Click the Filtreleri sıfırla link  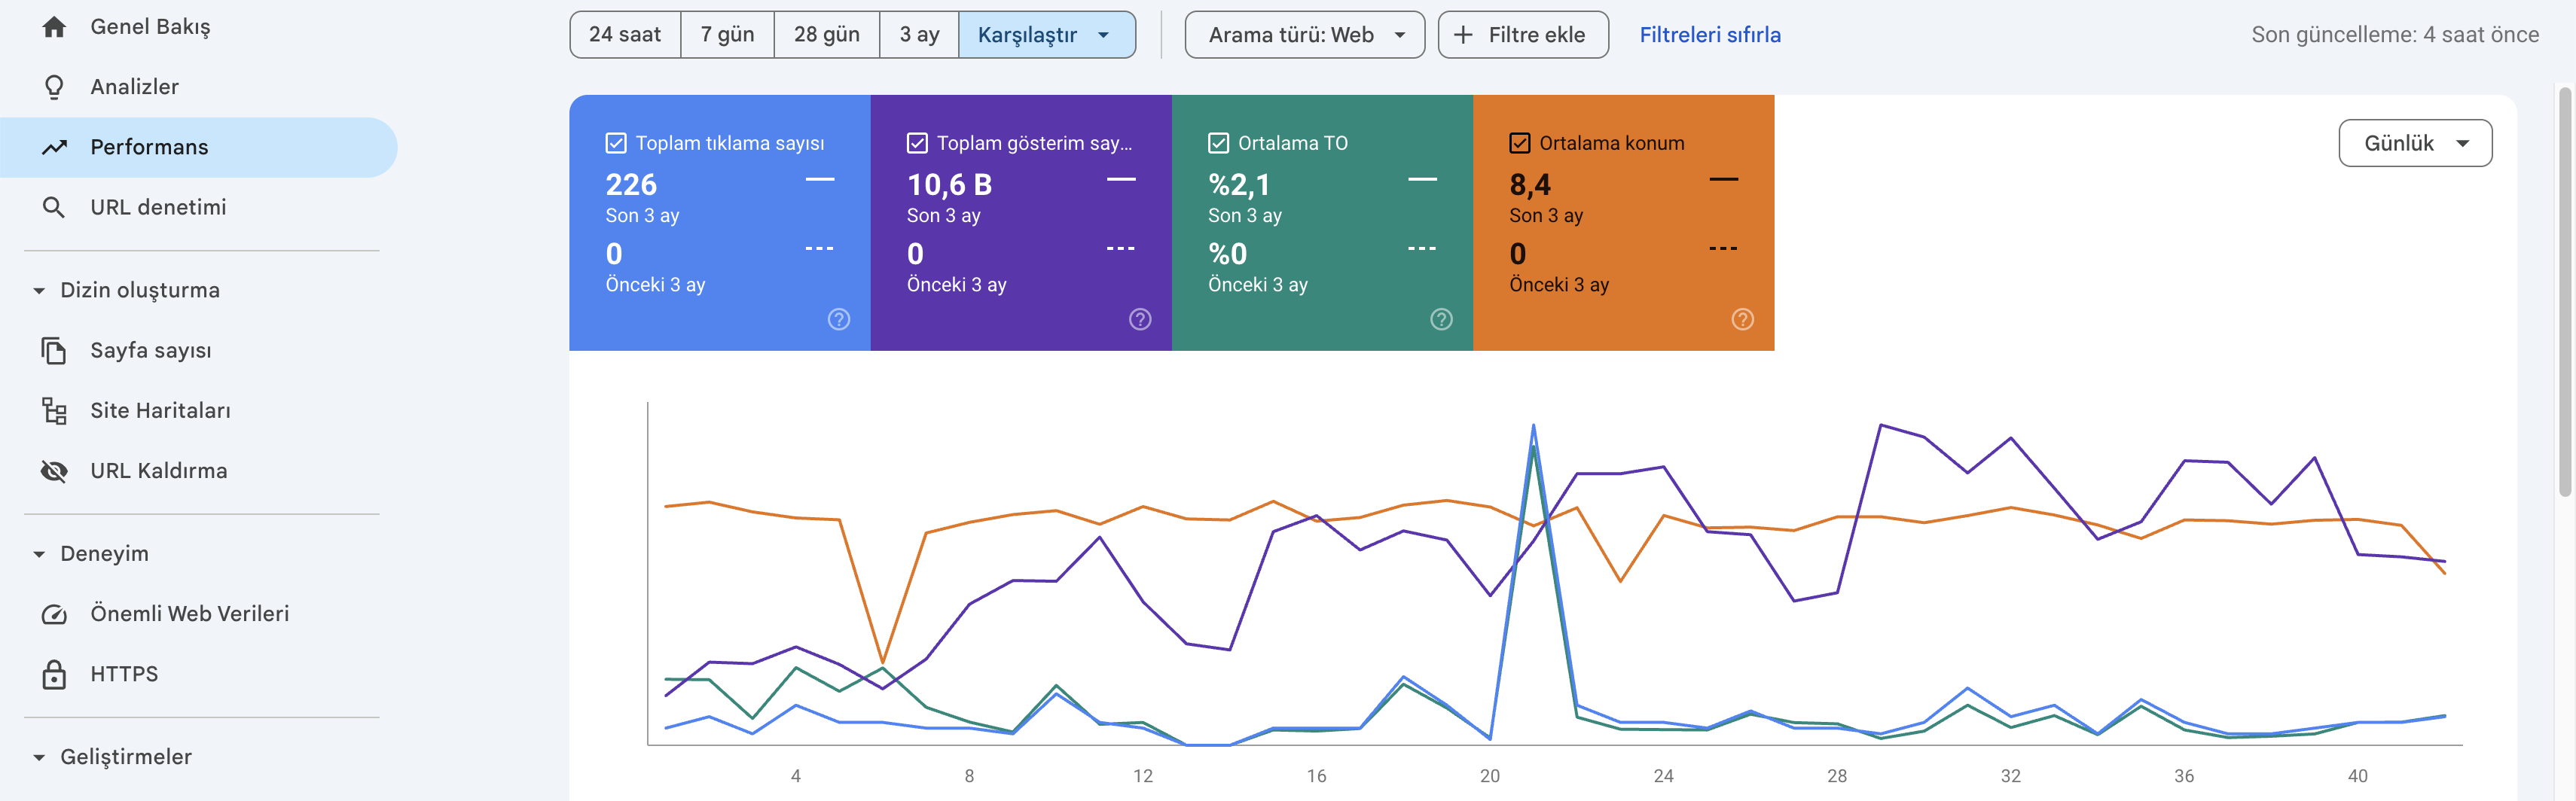tap(1709, 35)
